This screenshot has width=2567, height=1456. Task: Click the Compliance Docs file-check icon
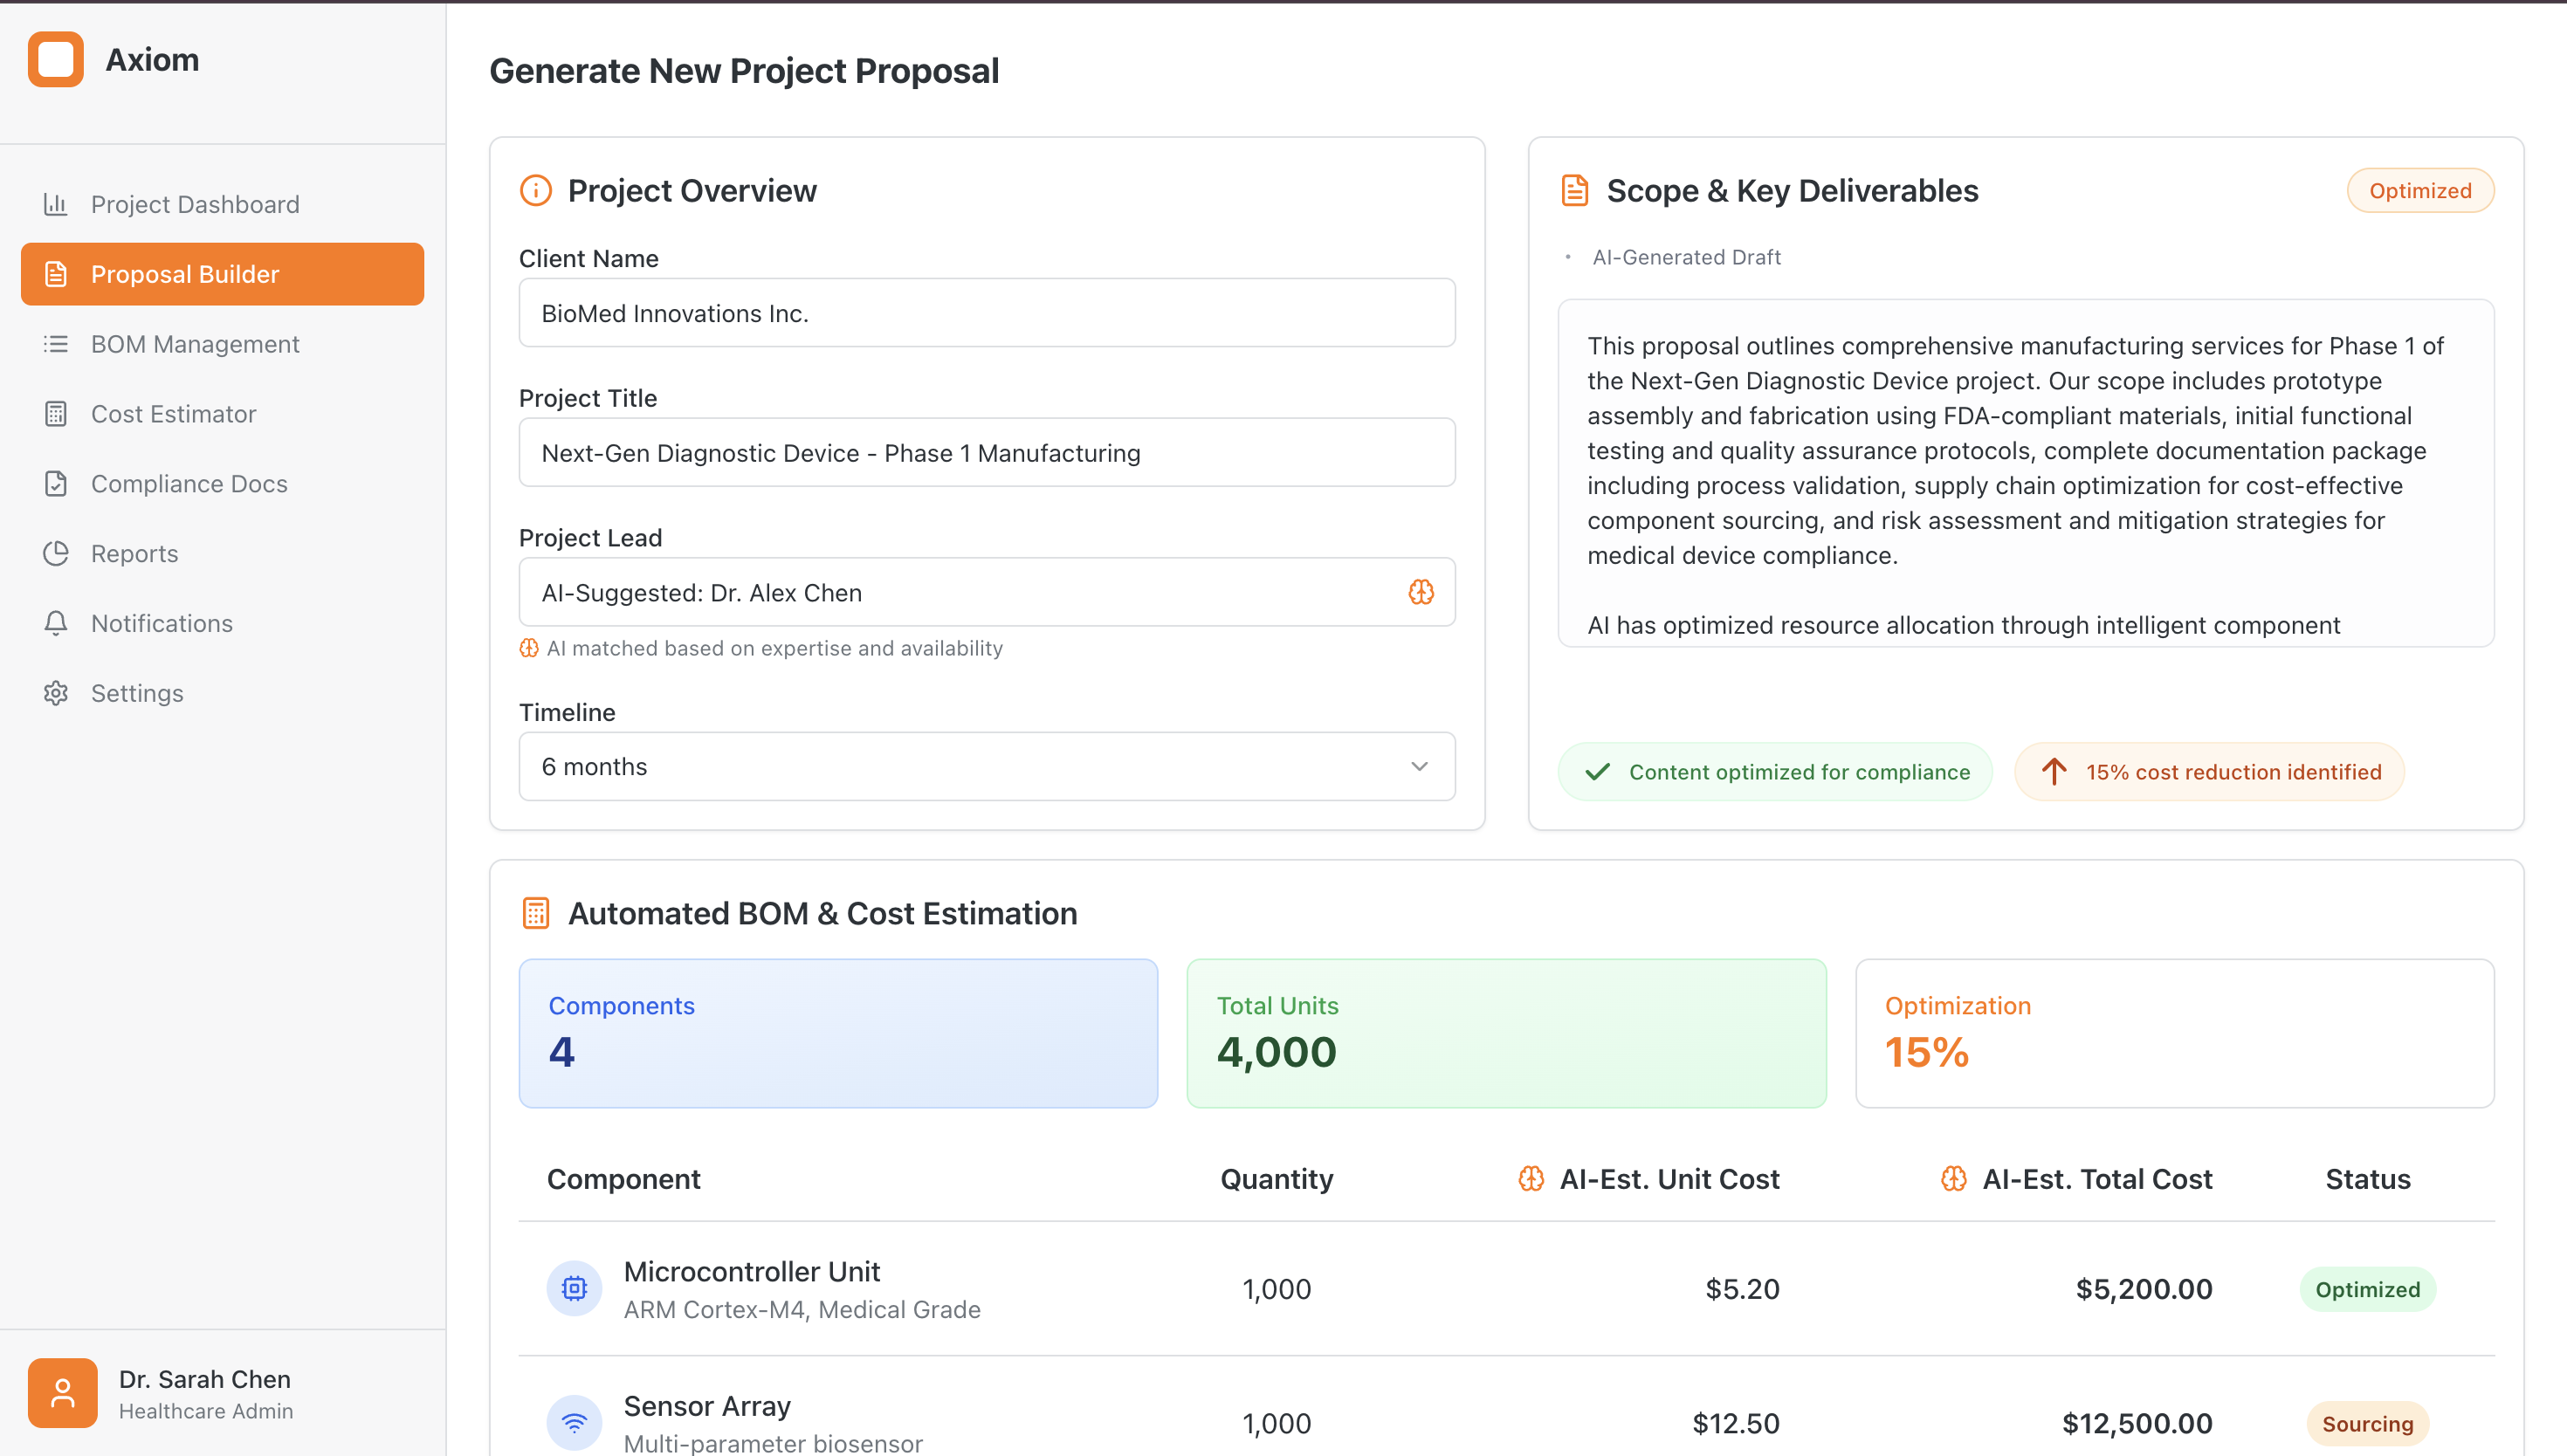(56, 484)
